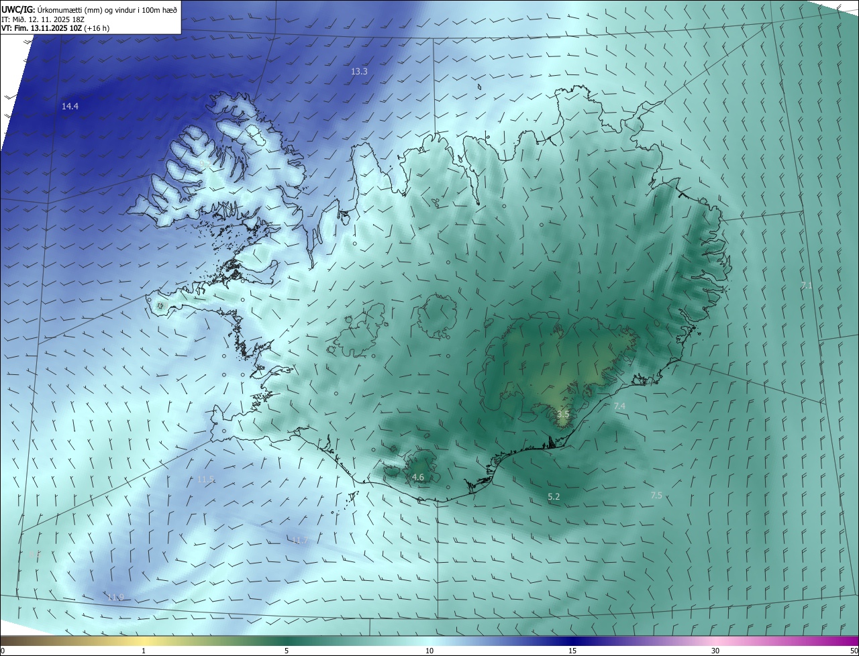
Task: Click the color scale tick label 1
Action: [x=144, y=651]
